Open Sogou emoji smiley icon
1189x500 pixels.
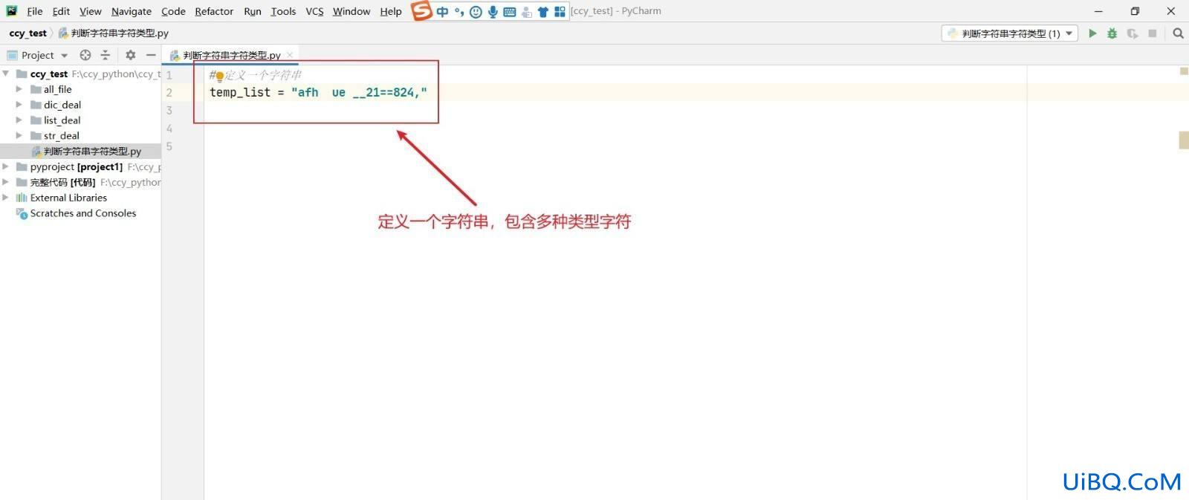click(476, 11)
